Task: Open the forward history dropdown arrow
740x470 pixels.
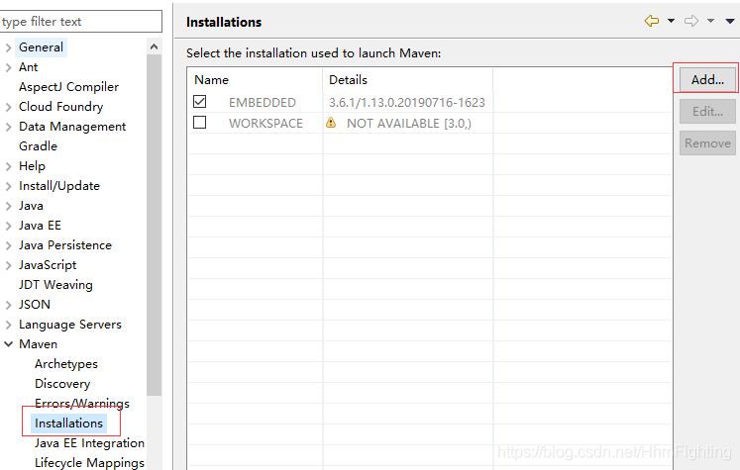Action: pyautogui.click(x=710, y=21)
